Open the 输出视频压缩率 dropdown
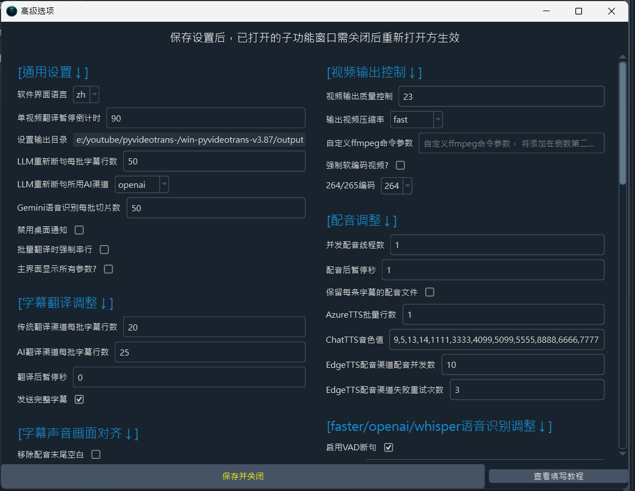The width and height of the screenshot is (635, 491). pos(416,119)
